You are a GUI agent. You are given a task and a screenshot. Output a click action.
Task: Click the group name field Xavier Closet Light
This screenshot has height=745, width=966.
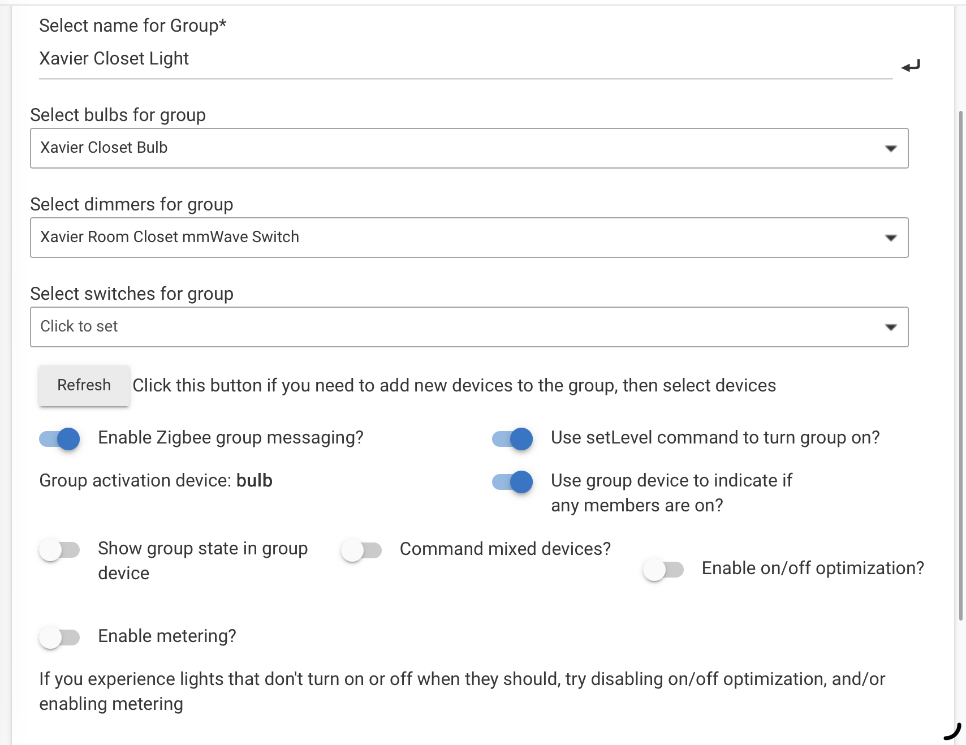(x=452, y=59)
